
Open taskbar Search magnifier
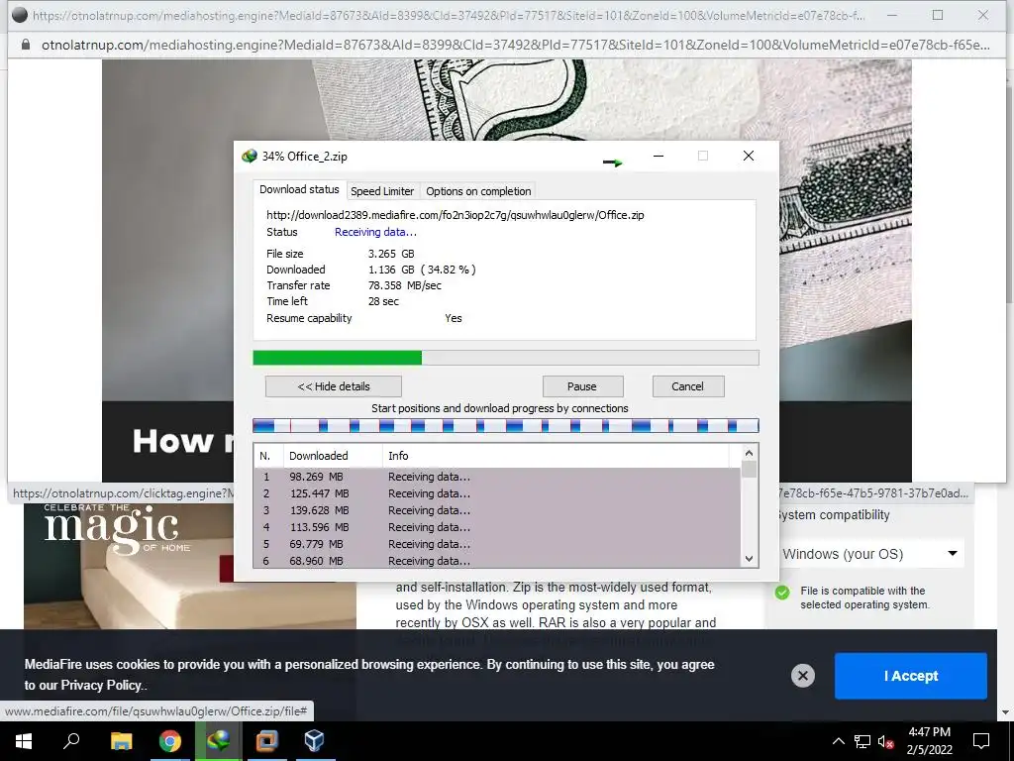pyautogui.click(x=71, y=741)
